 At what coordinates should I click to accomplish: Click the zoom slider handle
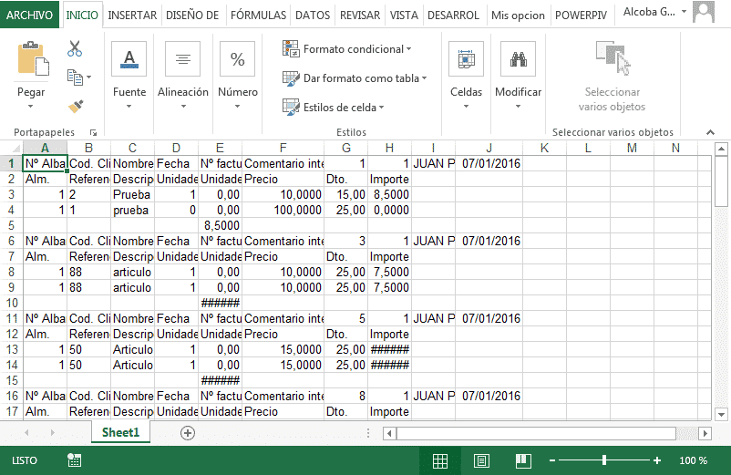604,460
